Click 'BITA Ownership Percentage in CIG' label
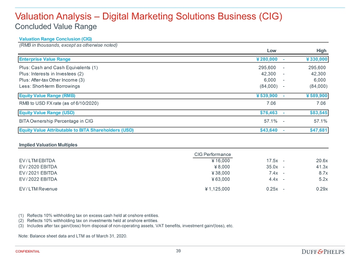Image resolution: width=360 pixels, height=257 pixels. (56, 121)
